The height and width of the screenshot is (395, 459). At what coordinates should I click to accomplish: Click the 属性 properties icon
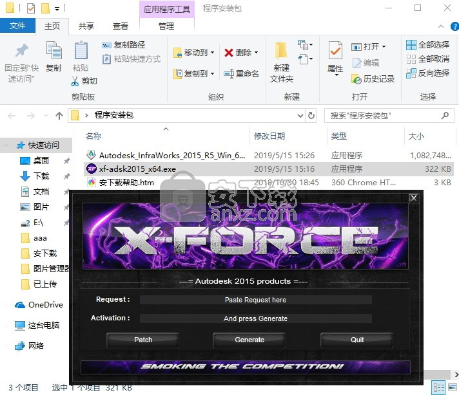point(335,51)
